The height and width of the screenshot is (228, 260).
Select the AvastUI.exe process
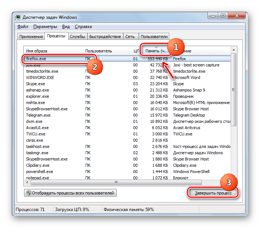click(127, 128)
